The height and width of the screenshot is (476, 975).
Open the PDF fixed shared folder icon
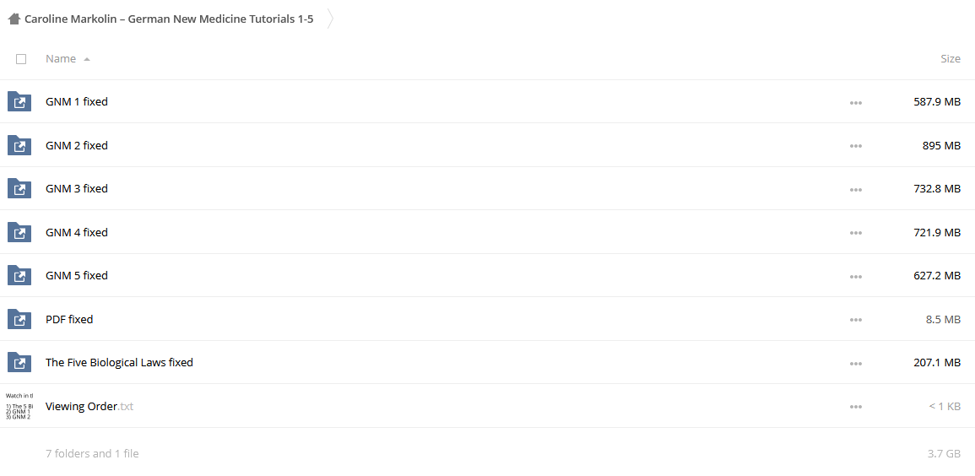point(19,319)
